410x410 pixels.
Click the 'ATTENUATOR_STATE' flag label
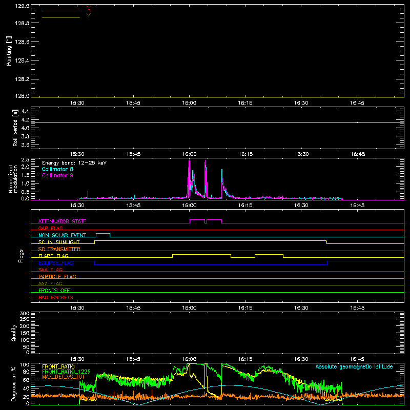tap(62, 221)
